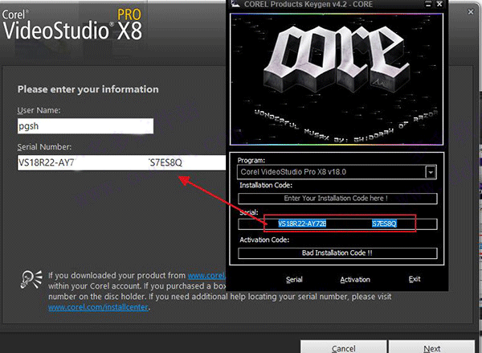Image resolution: width=482 pixels, height=353 pixels.
Task: Click the lightbulb tip icon
Action: click(31, 279)
